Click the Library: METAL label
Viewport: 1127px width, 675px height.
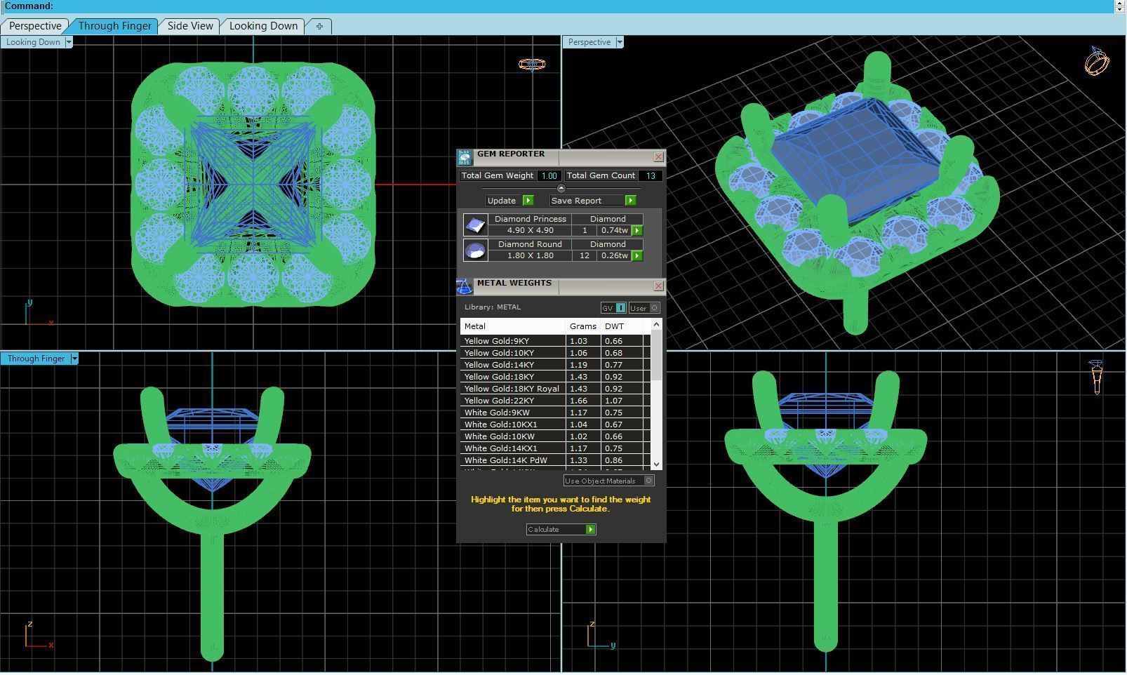click(493, 307)
